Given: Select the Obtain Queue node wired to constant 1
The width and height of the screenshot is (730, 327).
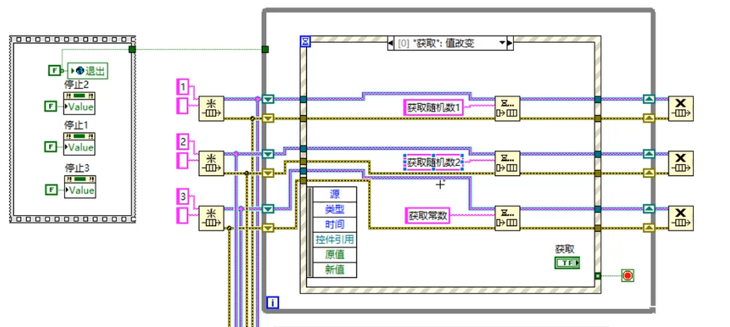Looking at the screenshot, I should 212,109.
